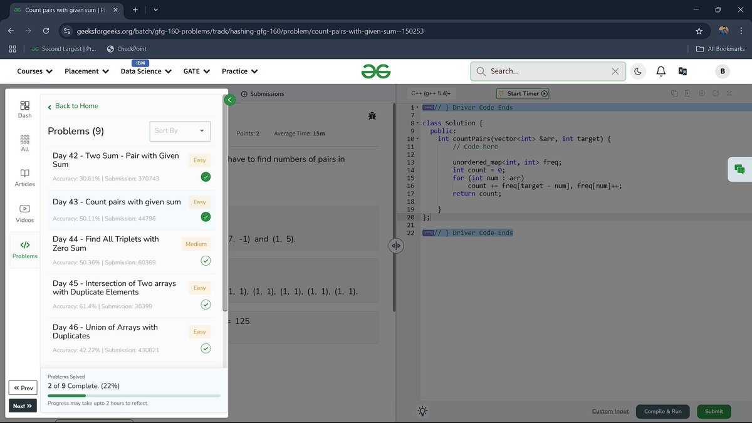Collapse the problems panel with green arrow
This screenshot has width=752, height=423.
[230, 100]
